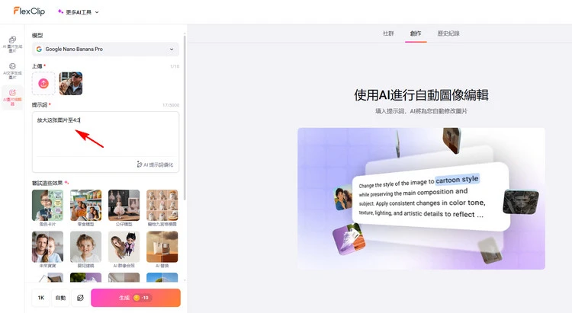Click the FlexClip logo
Image resolution: width=572 pixels, height=313 pixels.
[27, 11]
